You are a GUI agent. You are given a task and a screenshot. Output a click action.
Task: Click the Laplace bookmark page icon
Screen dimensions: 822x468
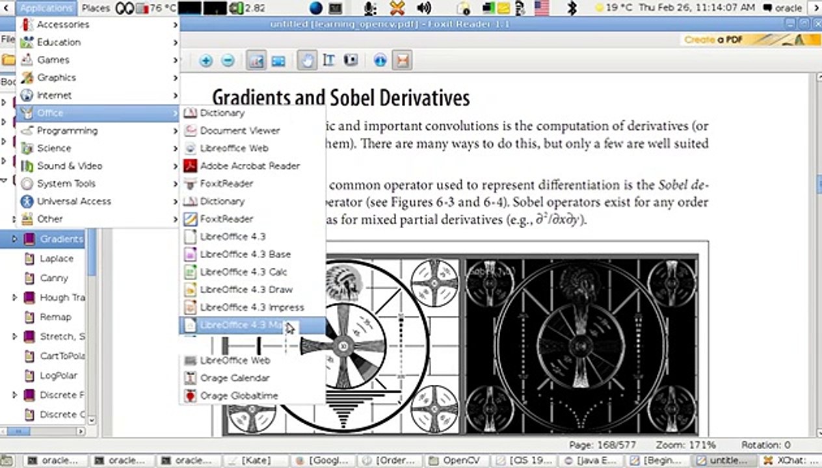29,259
